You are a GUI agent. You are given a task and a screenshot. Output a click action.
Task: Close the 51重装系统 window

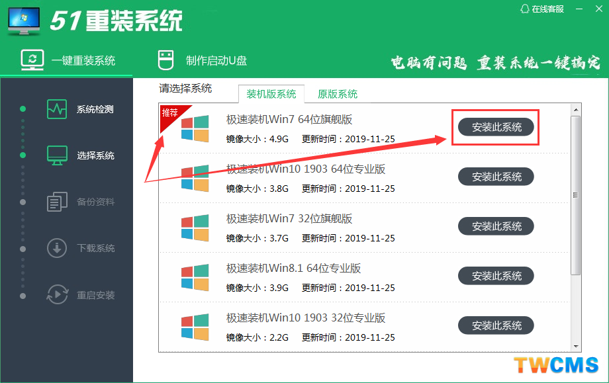[599, 9]
